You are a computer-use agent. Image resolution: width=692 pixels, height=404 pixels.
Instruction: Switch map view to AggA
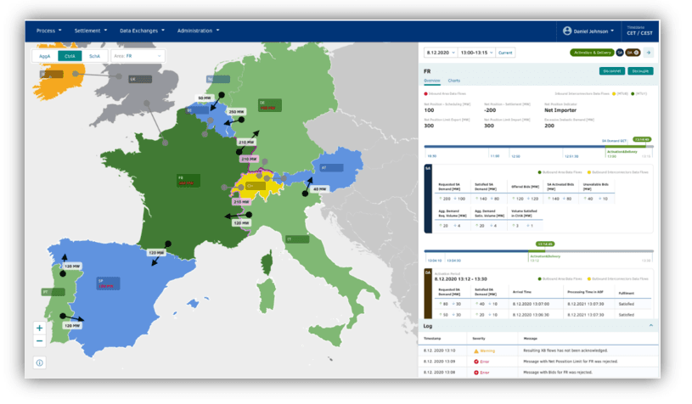click(45, 56)
